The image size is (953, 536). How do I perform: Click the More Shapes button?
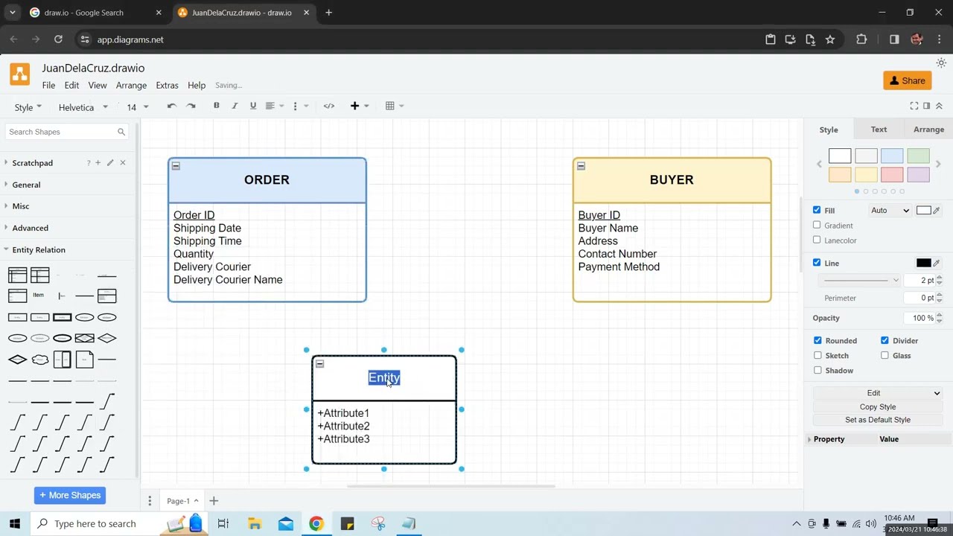pyautogui.click(x=70, y=495)
